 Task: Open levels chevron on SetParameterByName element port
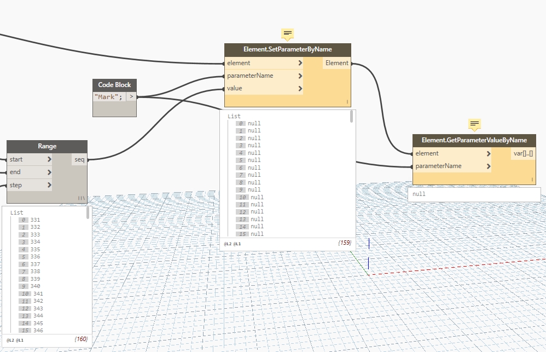(x=300, y=63)
